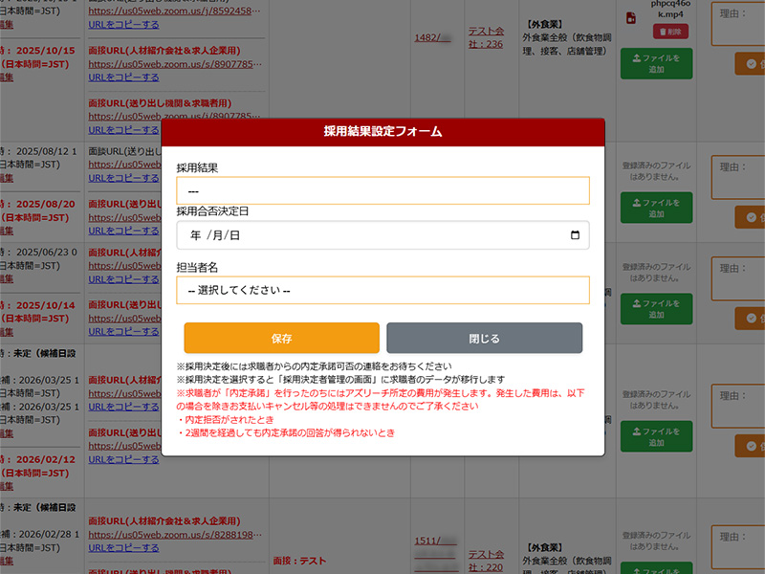The image size is (765, 574).
Task: Click the red 削除 button under phpcq46ok.mp4
Action: tap(671, 32)
